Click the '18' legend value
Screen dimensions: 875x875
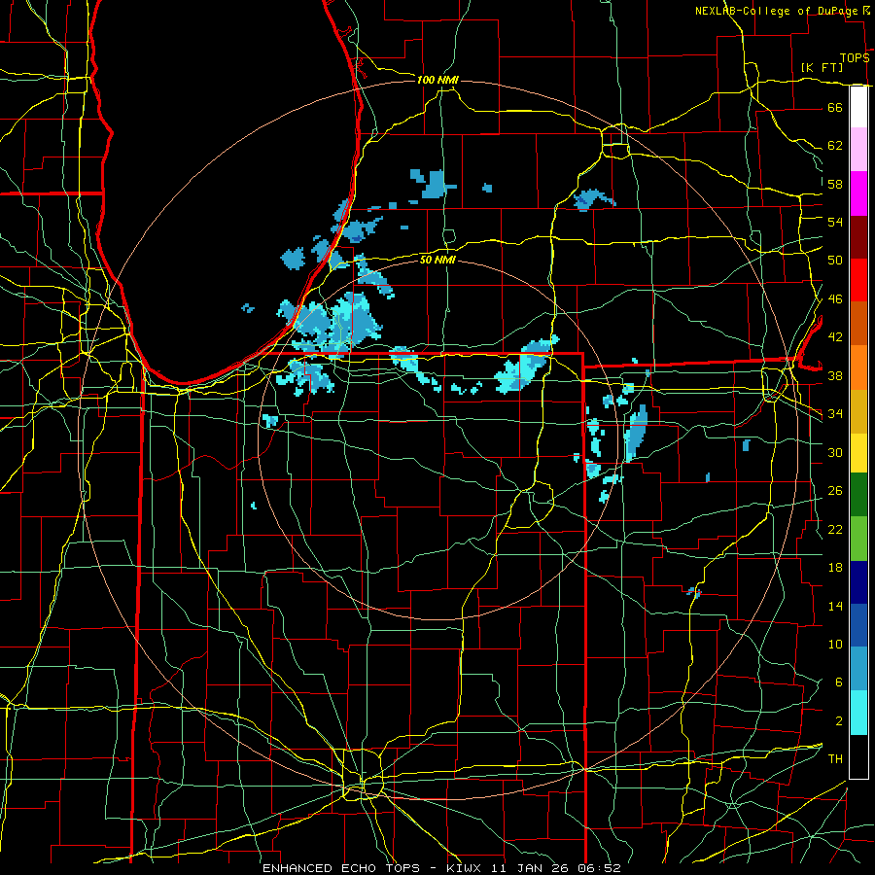pos(835,568)
